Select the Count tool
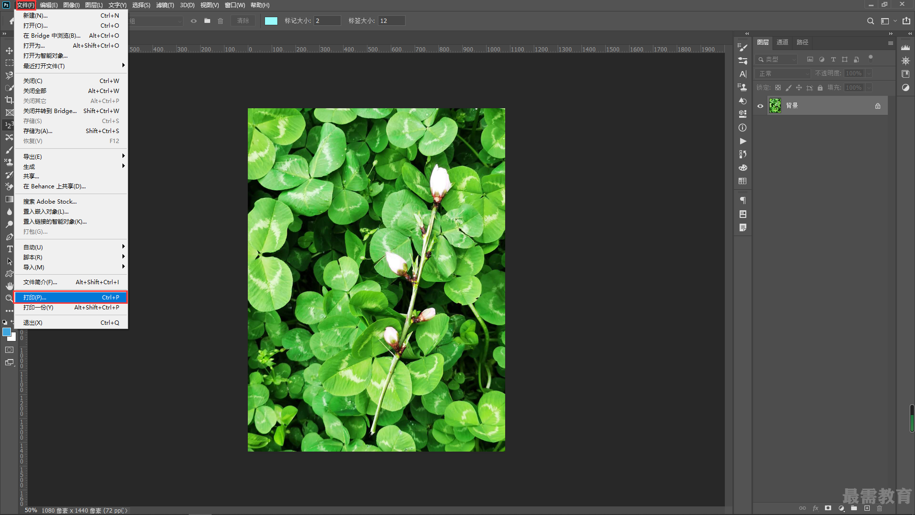Image resolution: width=915 pixels, height=515 pixels. (9, 125)
